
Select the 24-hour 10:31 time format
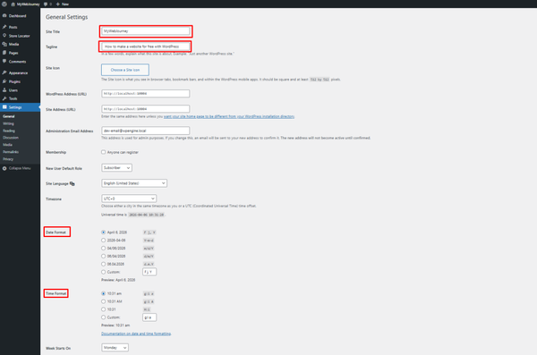104,309
